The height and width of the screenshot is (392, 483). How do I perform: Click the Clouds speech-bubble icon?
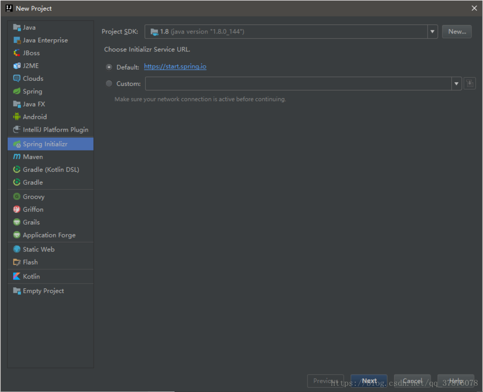[x=17, y=78]
